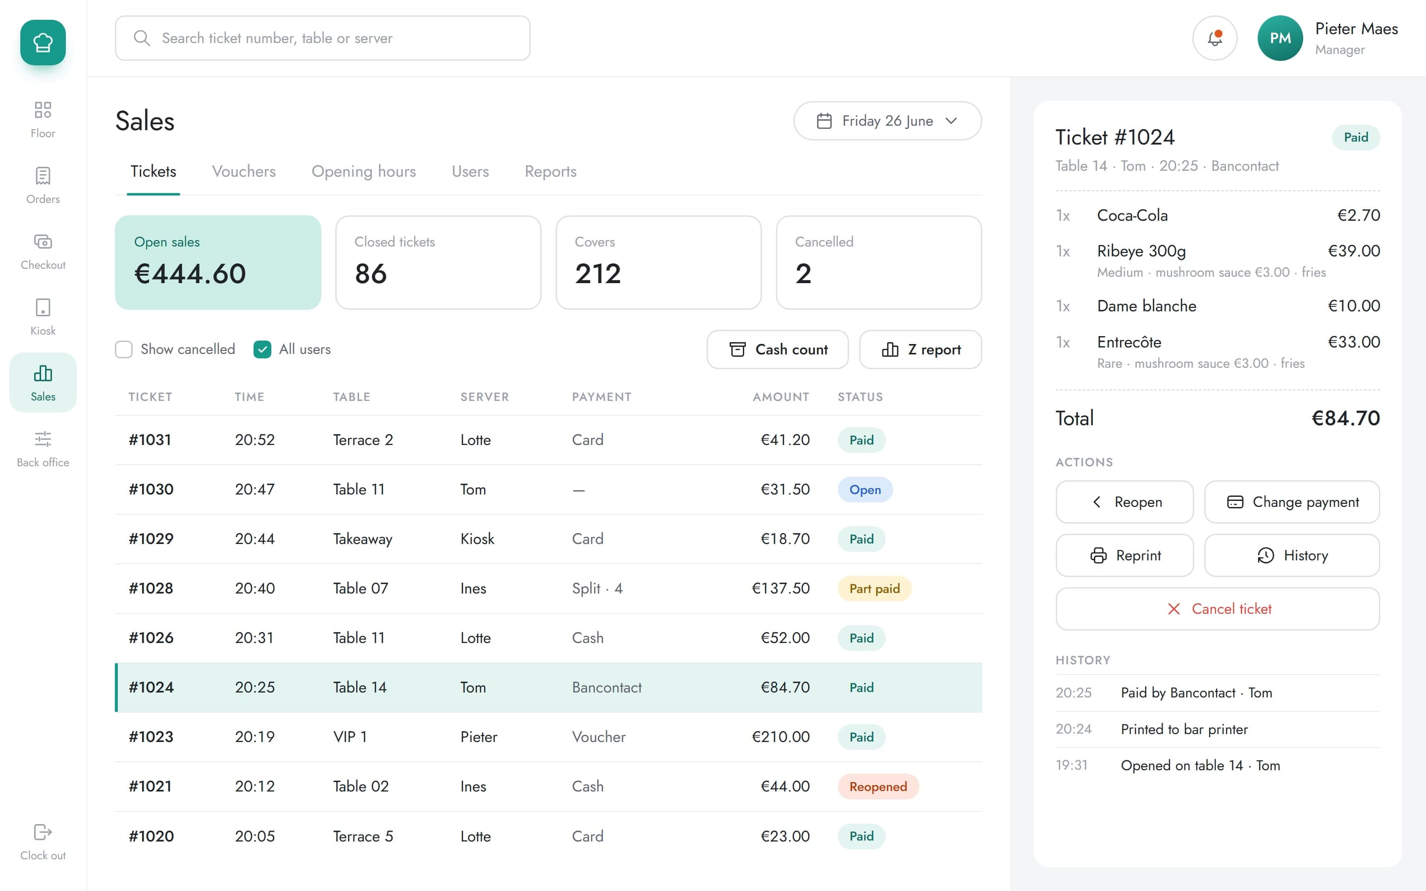Image resolution: width=1426 pixels, height=891 pixels.
Task: Select ticket #1020 Terrace 5
Action: [x=548, y=836]
